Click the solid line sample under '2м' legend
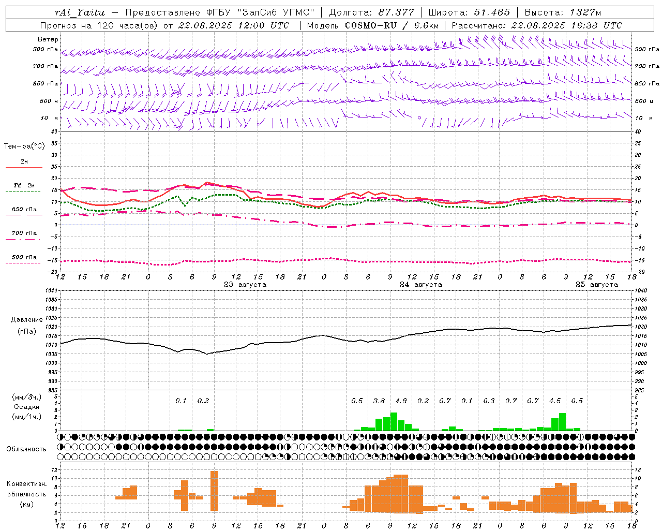662x530 pixels. pos(24,168)
